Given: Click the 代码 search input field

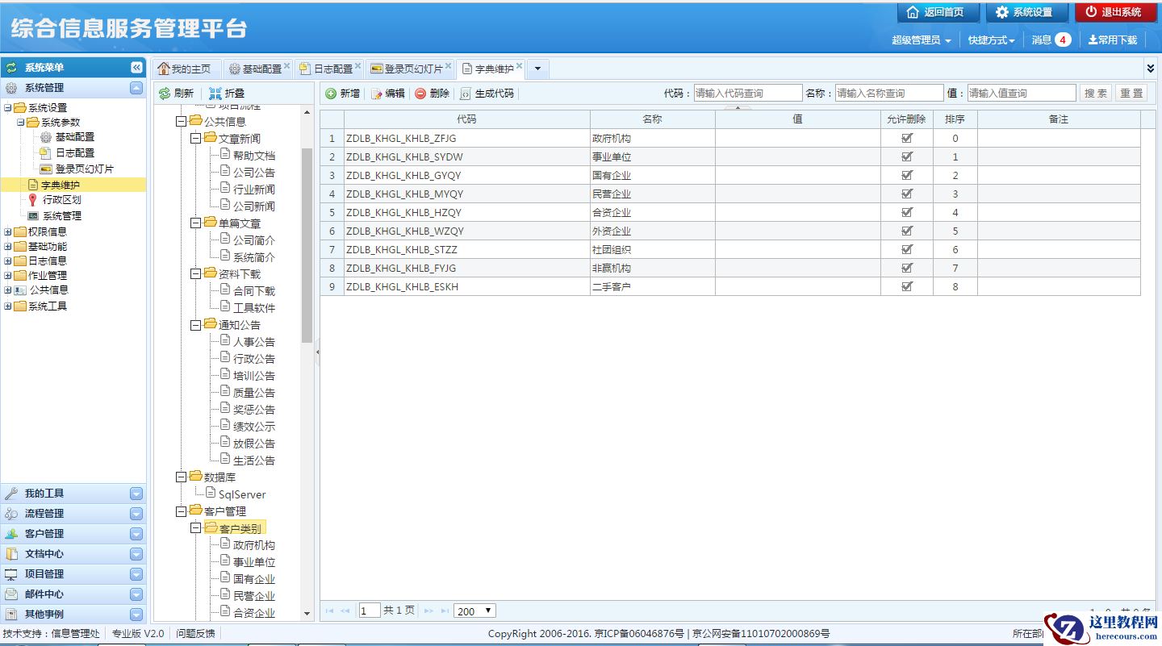Looking at the screenshot, I should [747, 94].
